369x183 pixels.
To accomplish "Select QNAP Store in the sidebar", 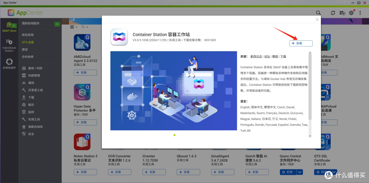I will click(x=9, y=27).
